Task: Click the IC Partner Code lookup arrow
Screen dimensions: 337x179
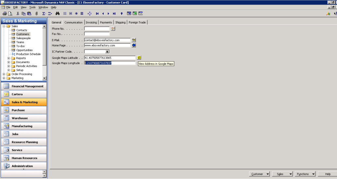Action: [107, 52]
